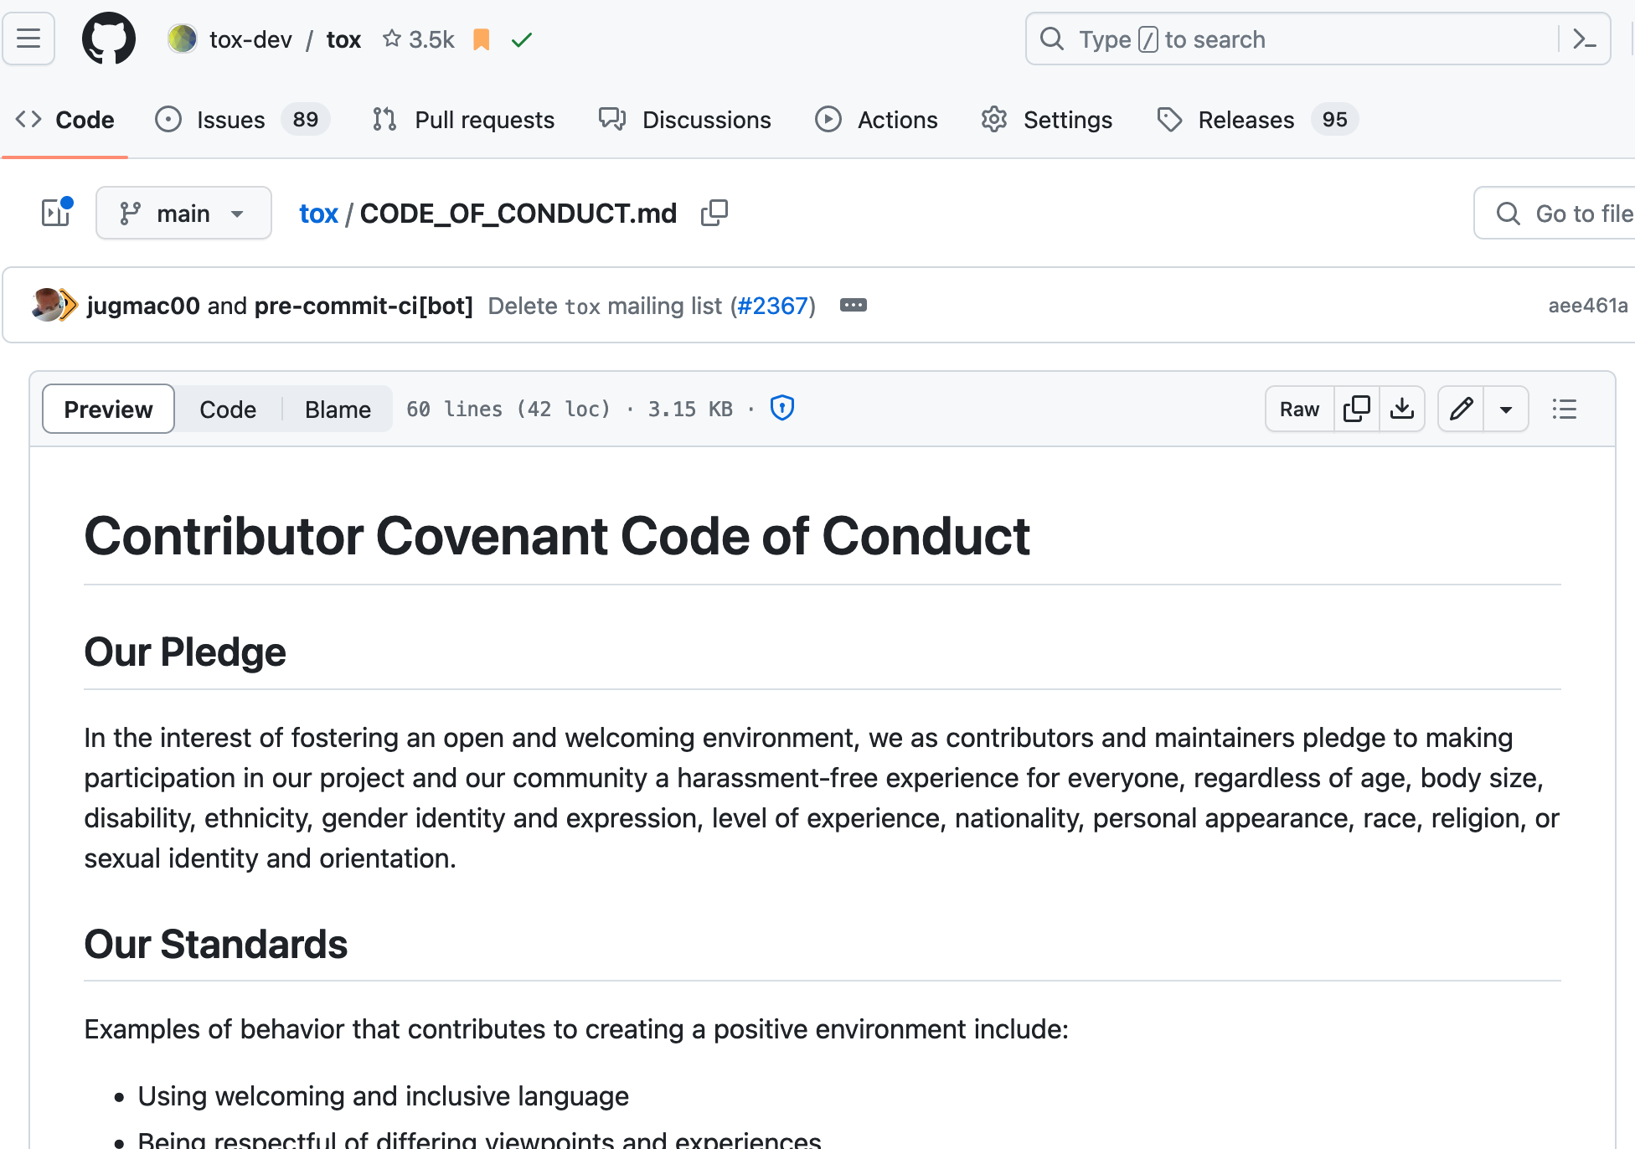Screen dimensions: 1635x1149
Task: Open the hamburger navigation menu
Action: (28, 39)
